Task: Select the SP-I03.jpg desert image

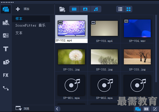Action: coord(137,57)
